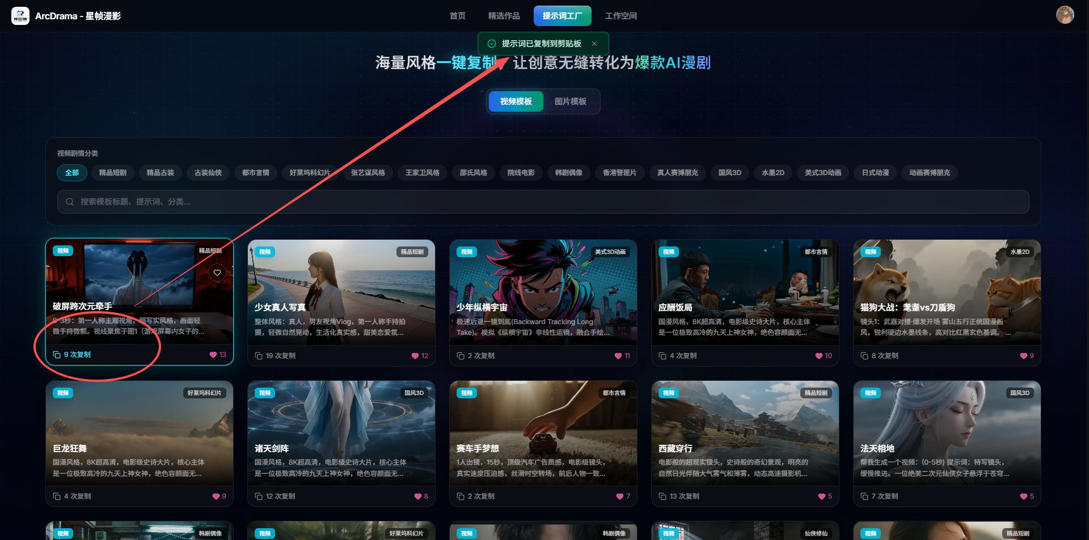Filter by 日式动漫 category

(x=876, y=173)
